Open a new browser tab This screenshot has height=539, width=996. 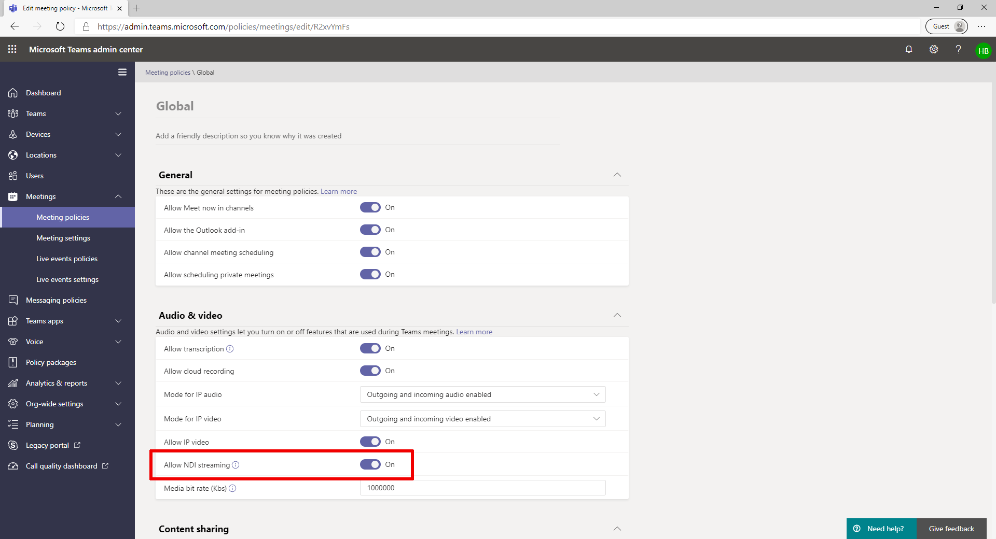[x=136, y=8]
